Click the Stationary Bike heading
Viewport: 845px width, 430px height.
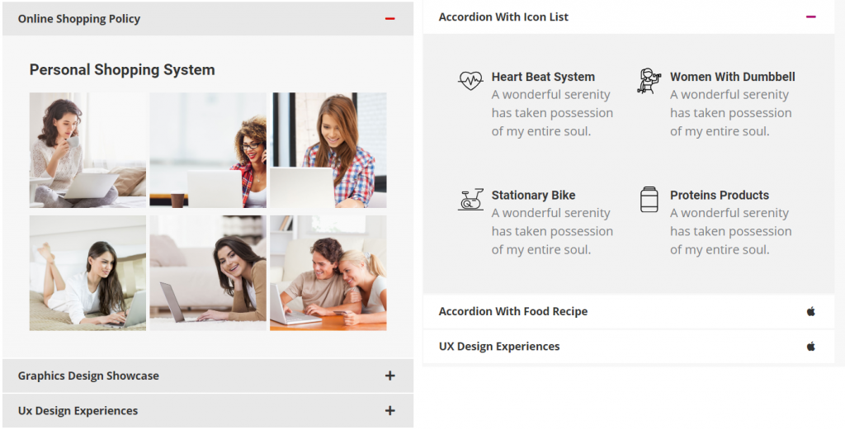[534, 195]
